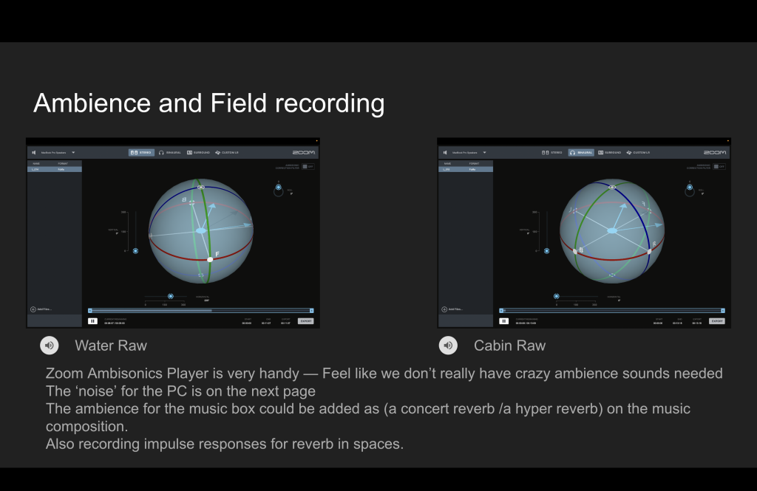The height and width of the screenshot is (491, 757).
Task: Click Add Files plus icon in Cabin Raw player
Action: 444,309
